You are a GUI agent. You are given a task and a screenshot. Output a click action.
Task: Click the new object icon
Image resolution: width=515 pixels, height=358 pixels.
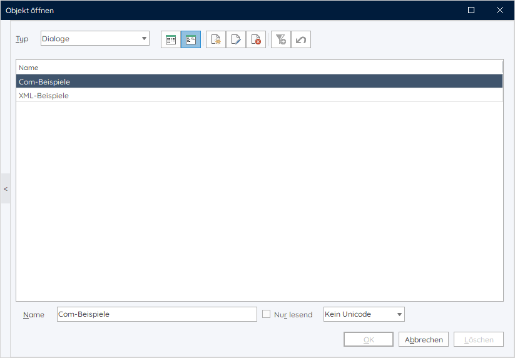216,39
